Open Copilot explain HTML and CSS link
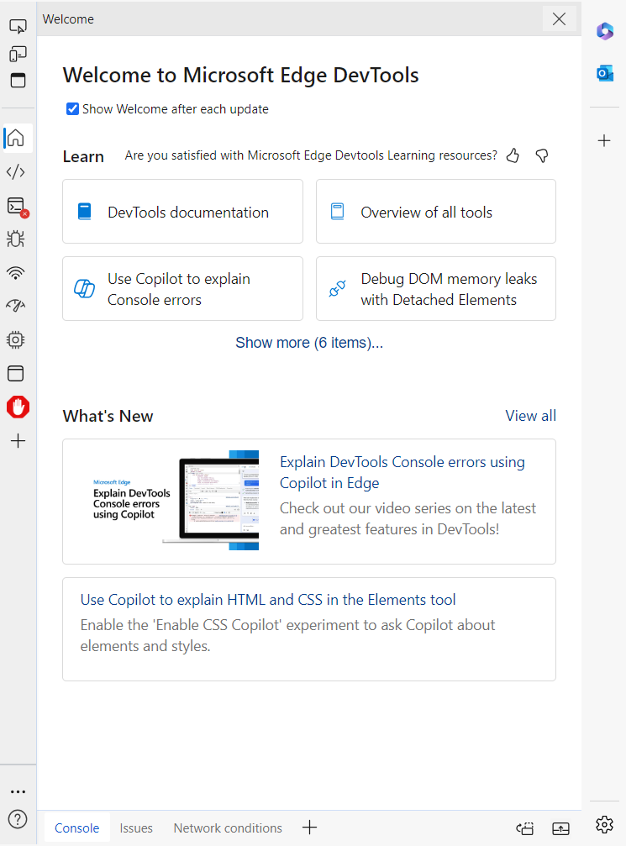Screen dimensions: 626x846 268,600
